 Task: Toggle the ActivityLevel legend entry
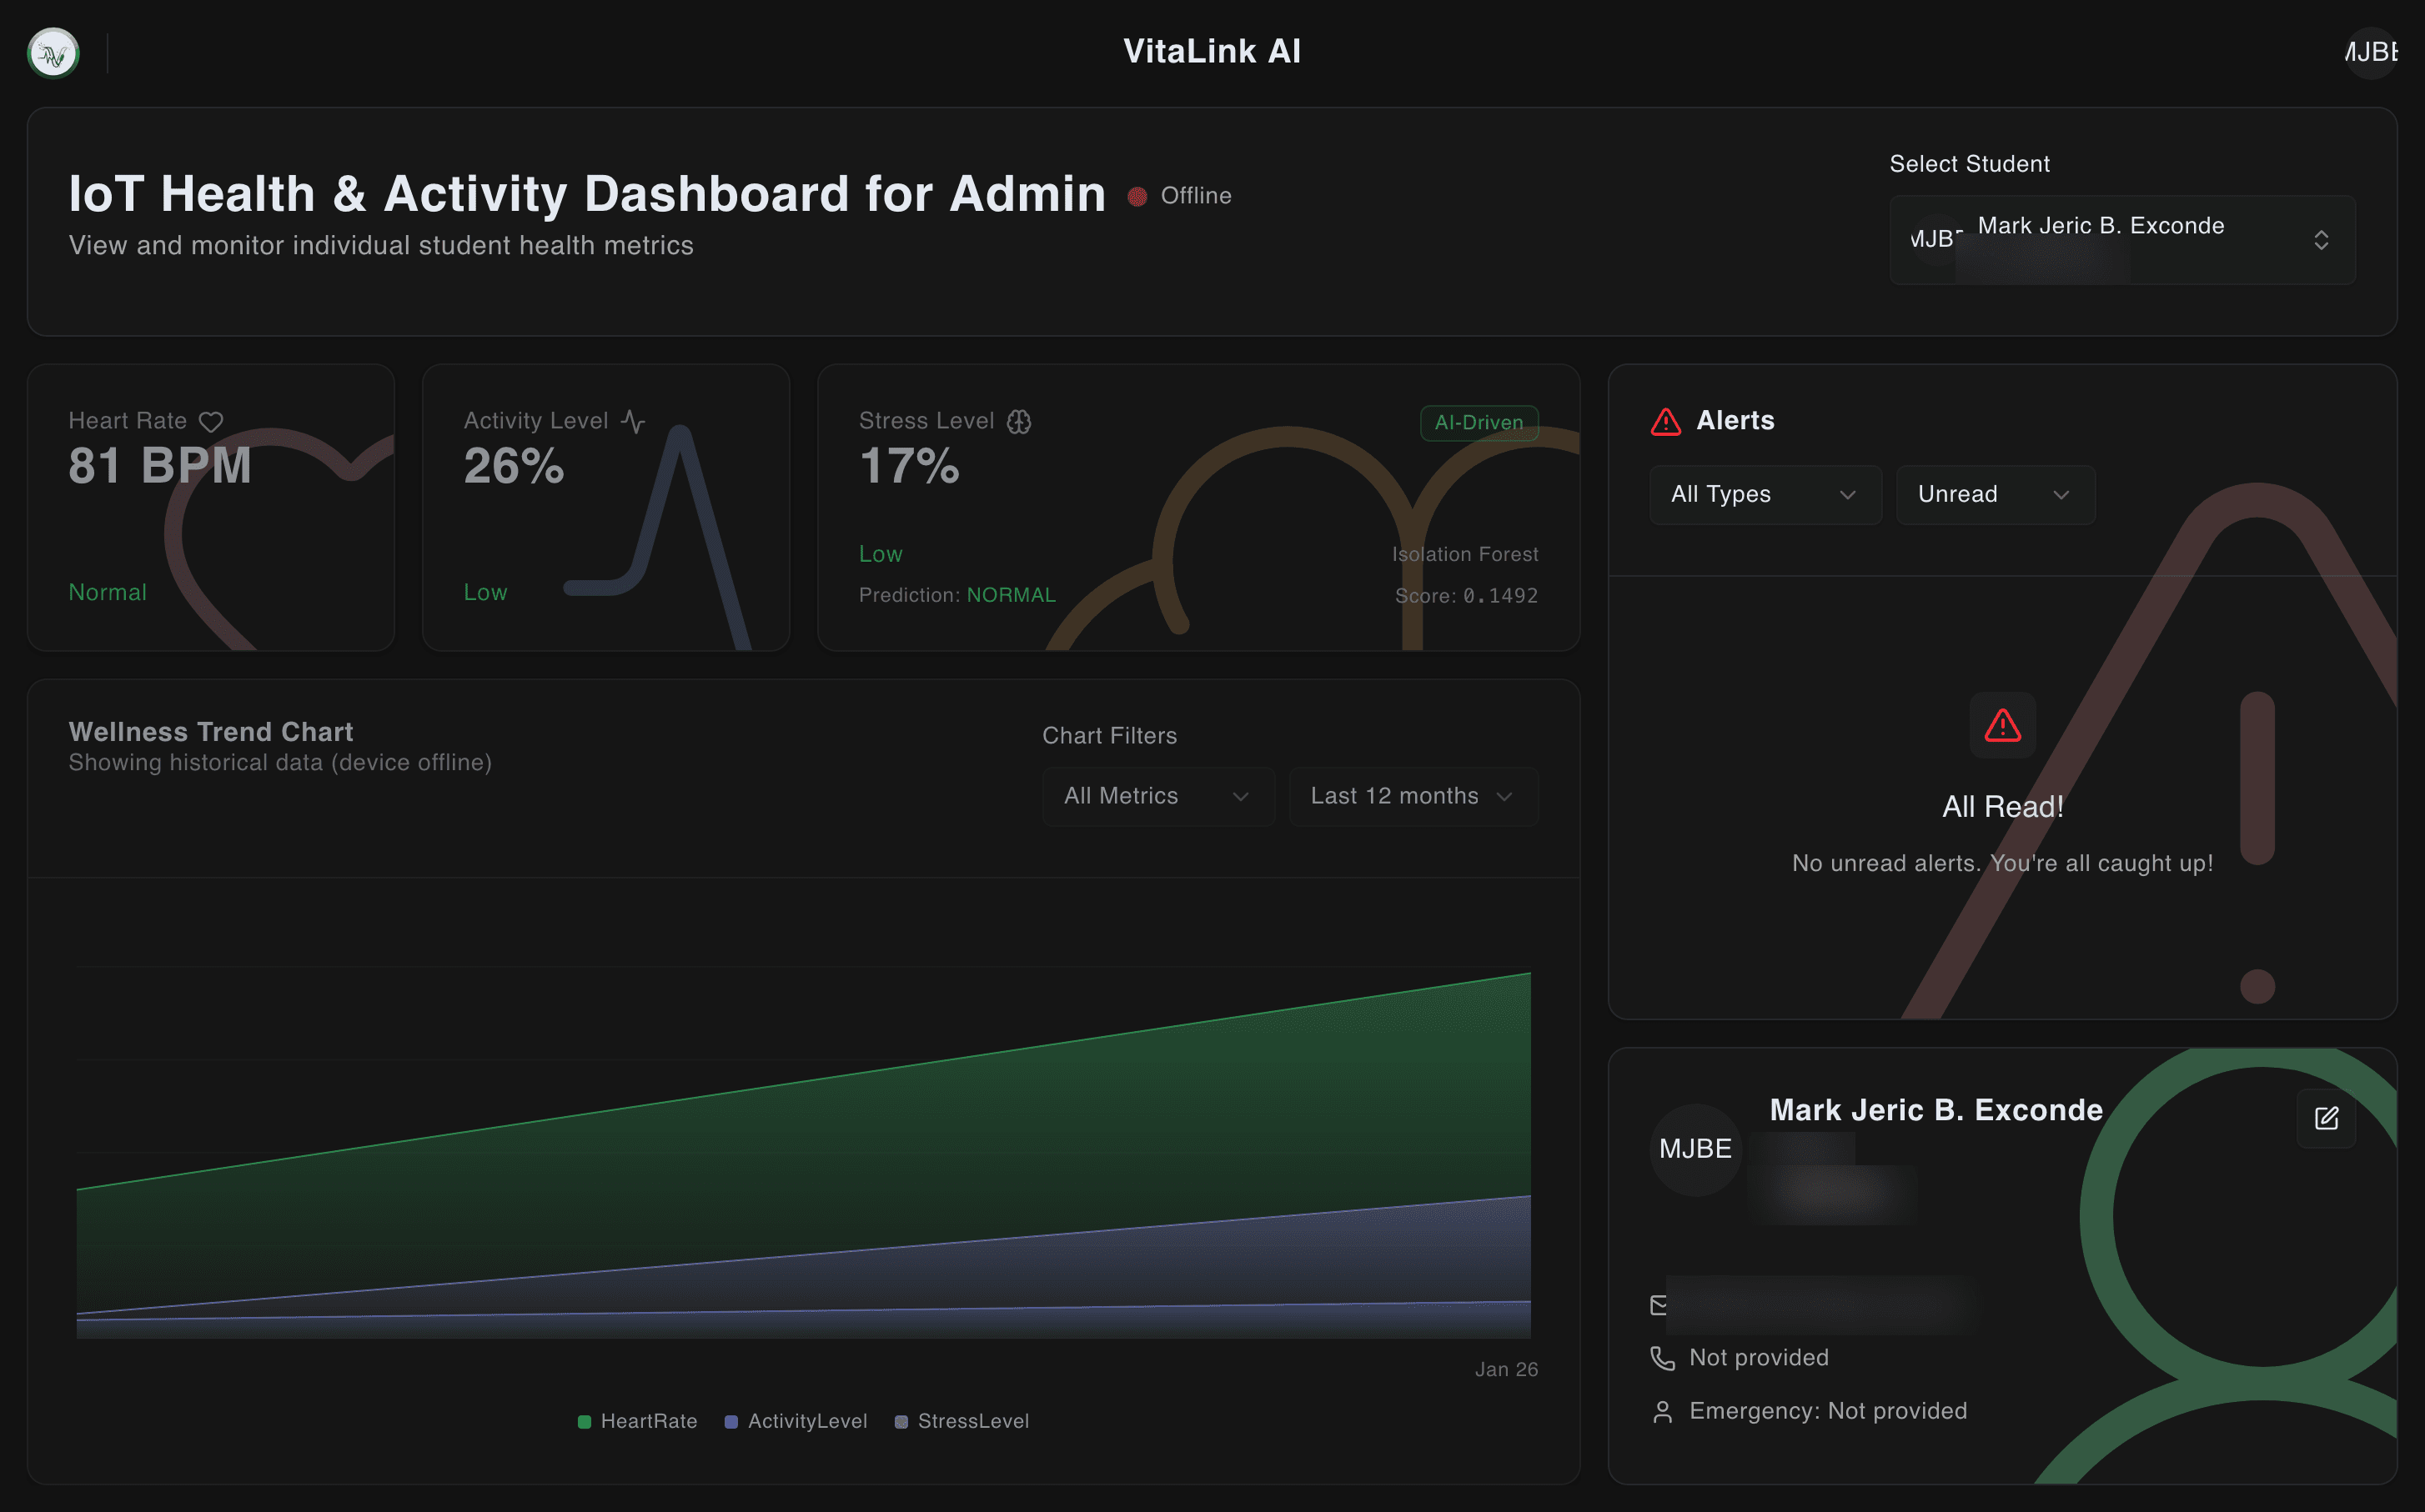tap(796, 1421)
